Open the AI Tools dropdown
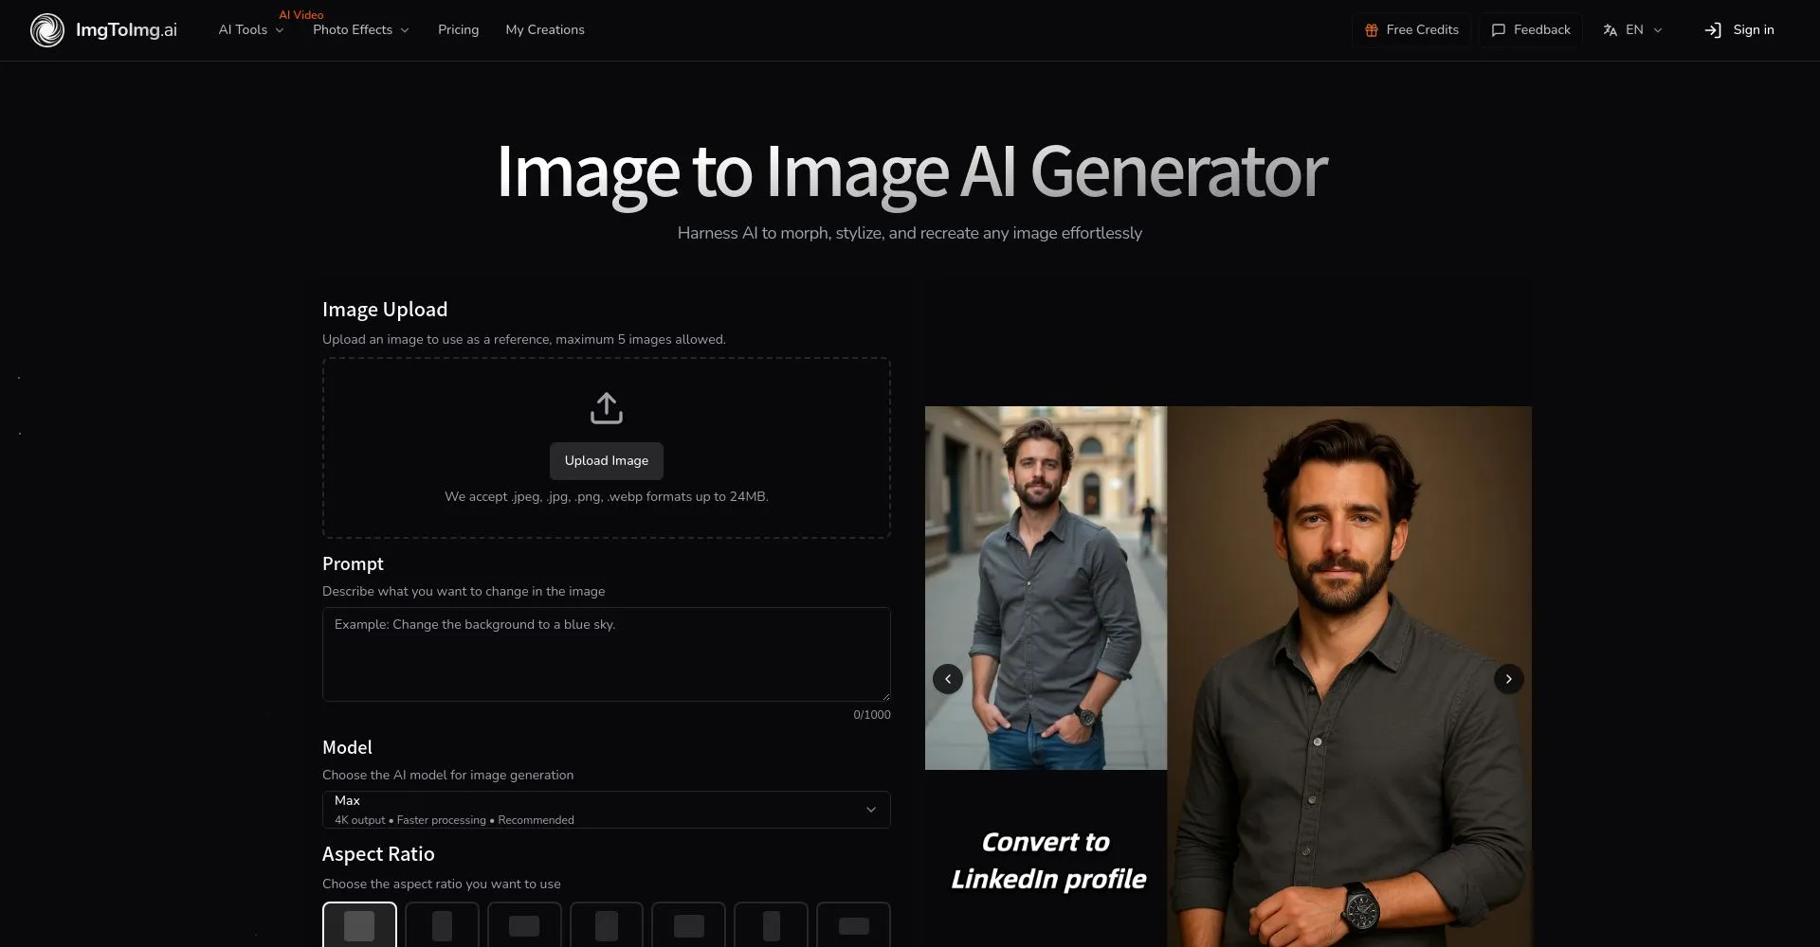1820x947 pixels. pyautogui.click(x=249, y=29)
